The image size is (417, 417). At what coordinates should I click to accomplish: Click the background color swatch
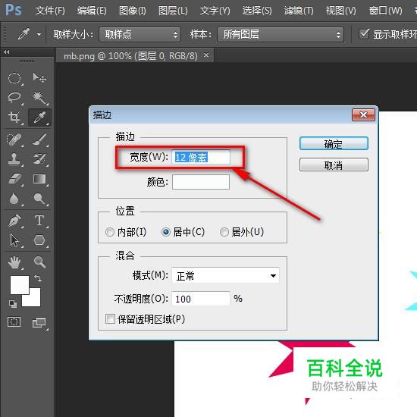34,300
